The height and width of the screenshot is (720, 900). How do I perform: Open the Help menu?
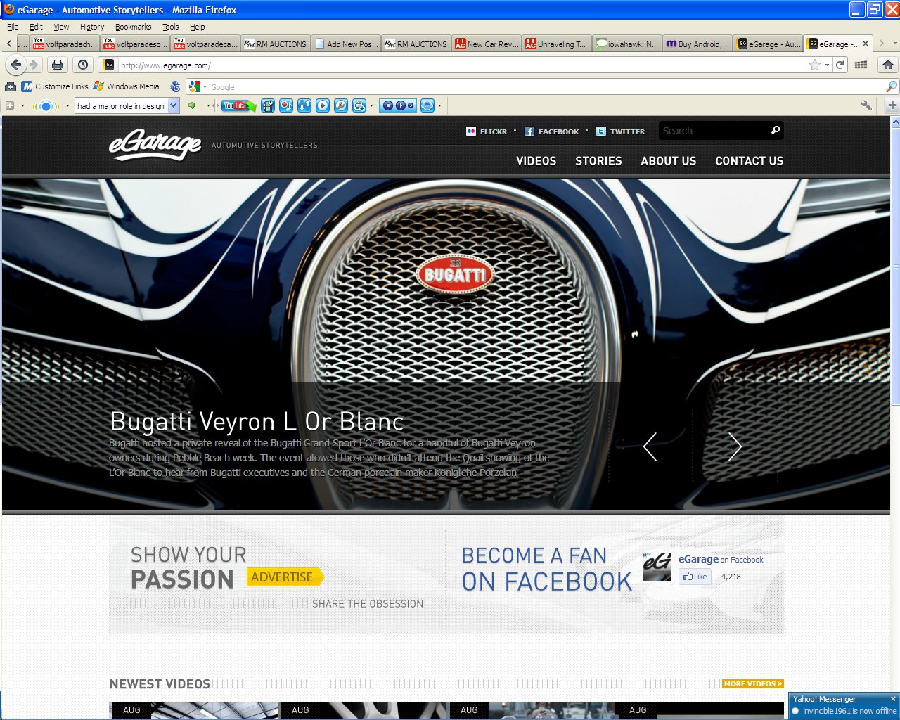[198, 27]
